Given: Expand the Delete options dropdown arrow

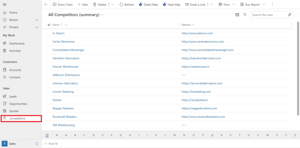Looking at the screenshot, I should tap(112, 5).
